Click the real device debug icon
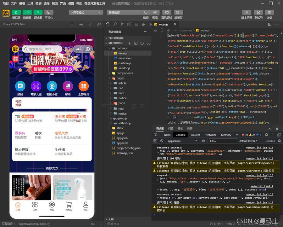The width and height of the screenshot is (283, 227). [x=167, y=12]
